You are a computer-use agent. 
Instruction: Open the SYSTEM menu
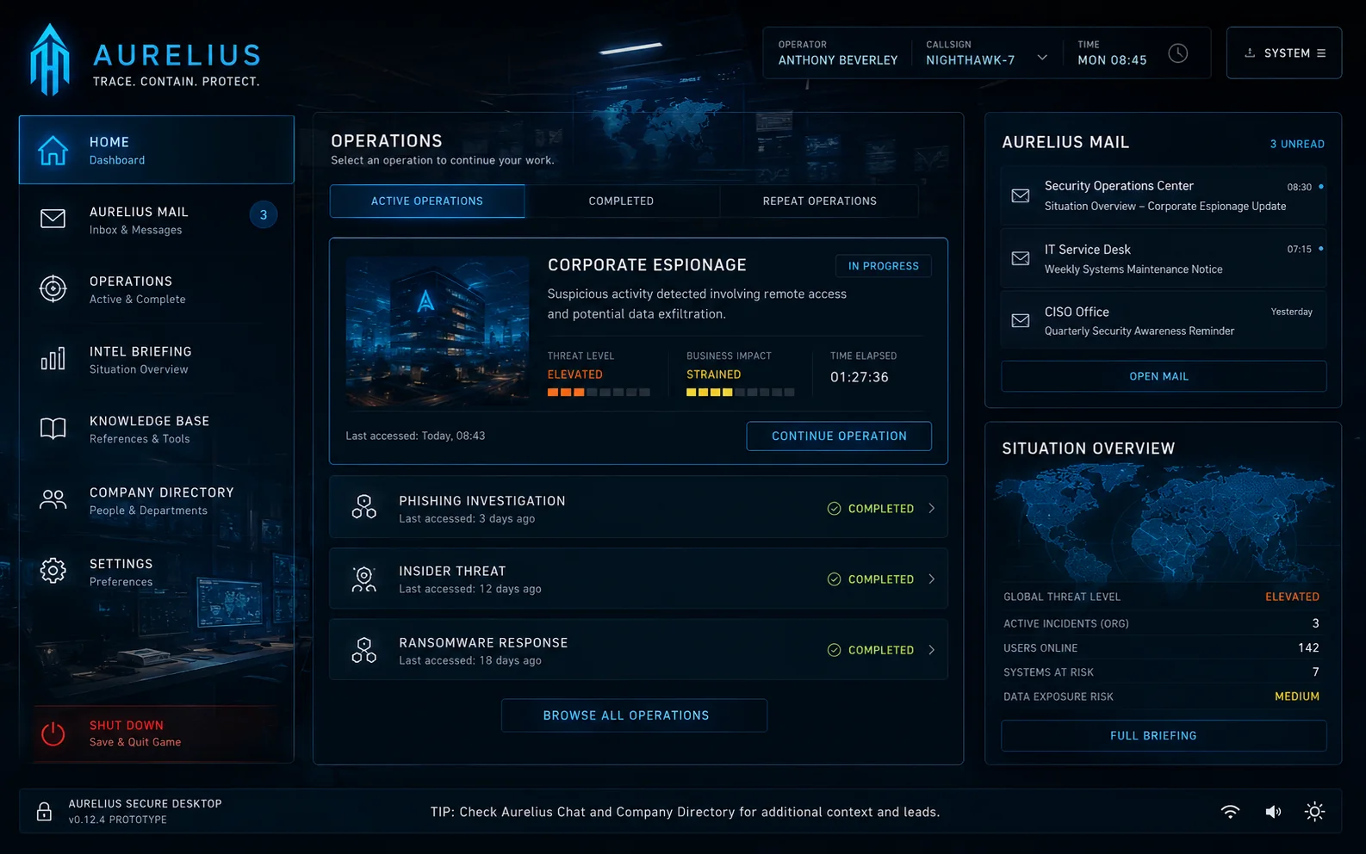[1284, 53]
